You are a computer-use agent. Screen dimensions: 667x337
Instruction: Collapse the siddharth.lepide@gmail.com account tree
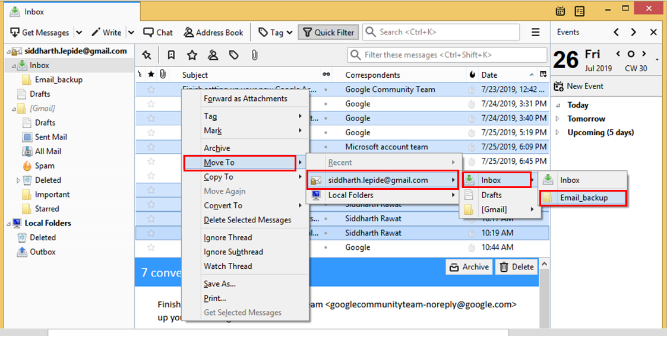(8, 52)
